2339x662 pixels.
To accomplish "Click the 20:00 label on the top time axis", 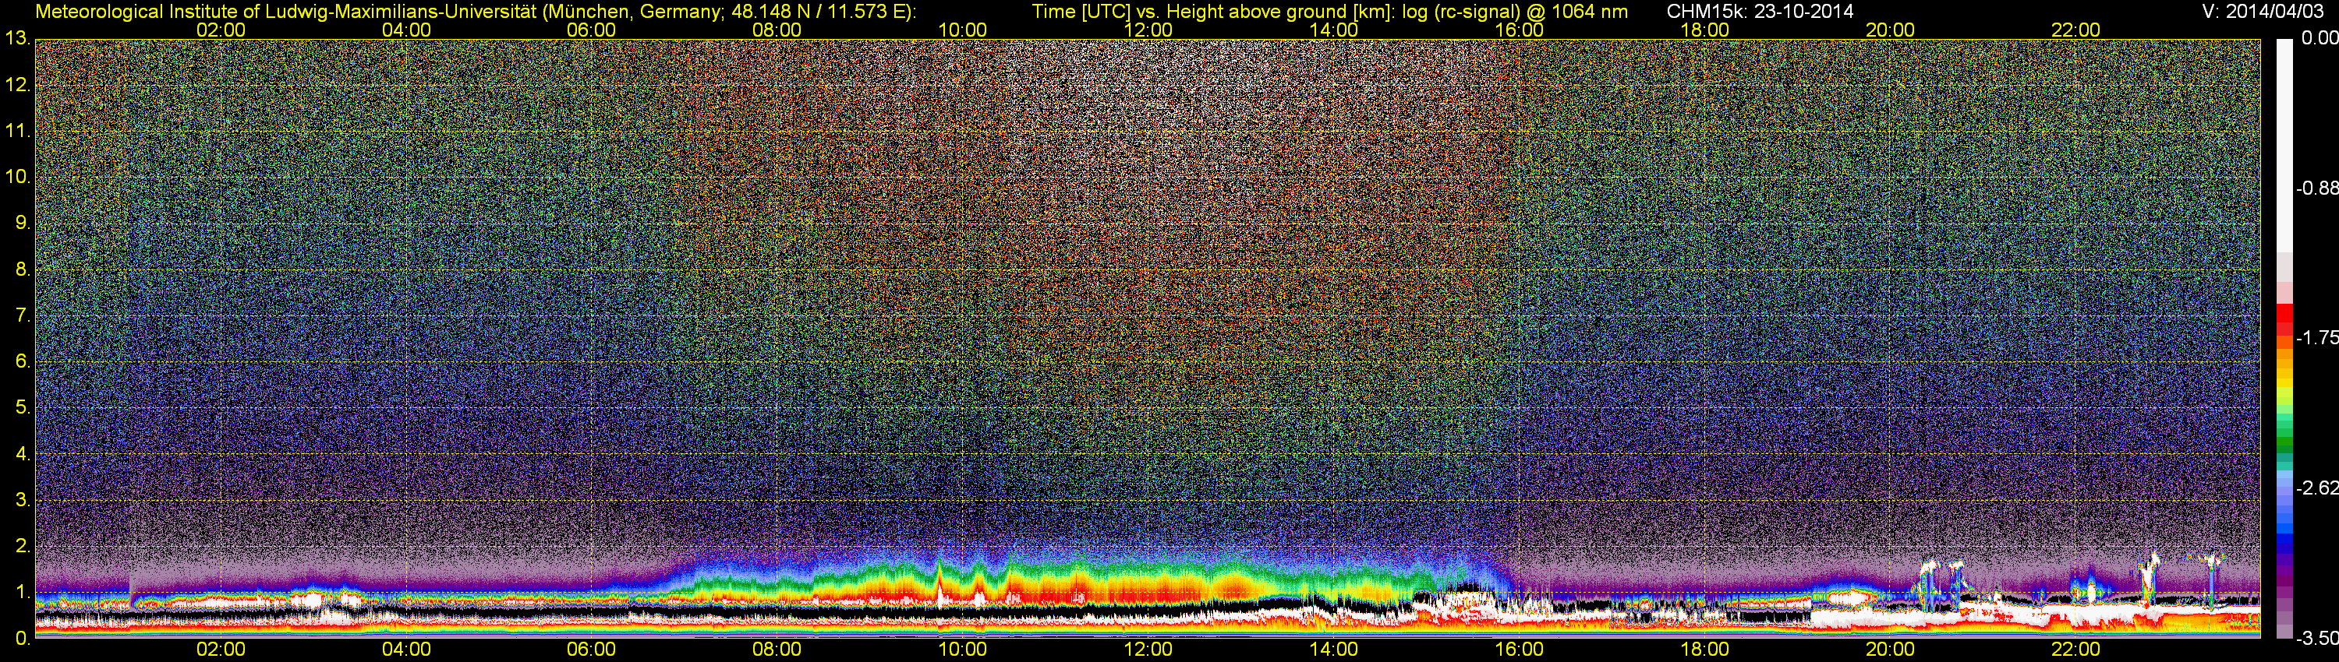I will [1891, 30].
